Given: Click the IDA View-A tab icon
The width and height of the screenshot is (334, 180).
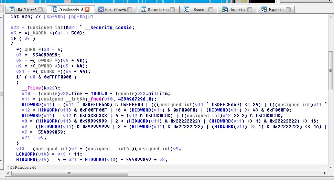Looking at the screenshot, I should click(x=11, y=10).
